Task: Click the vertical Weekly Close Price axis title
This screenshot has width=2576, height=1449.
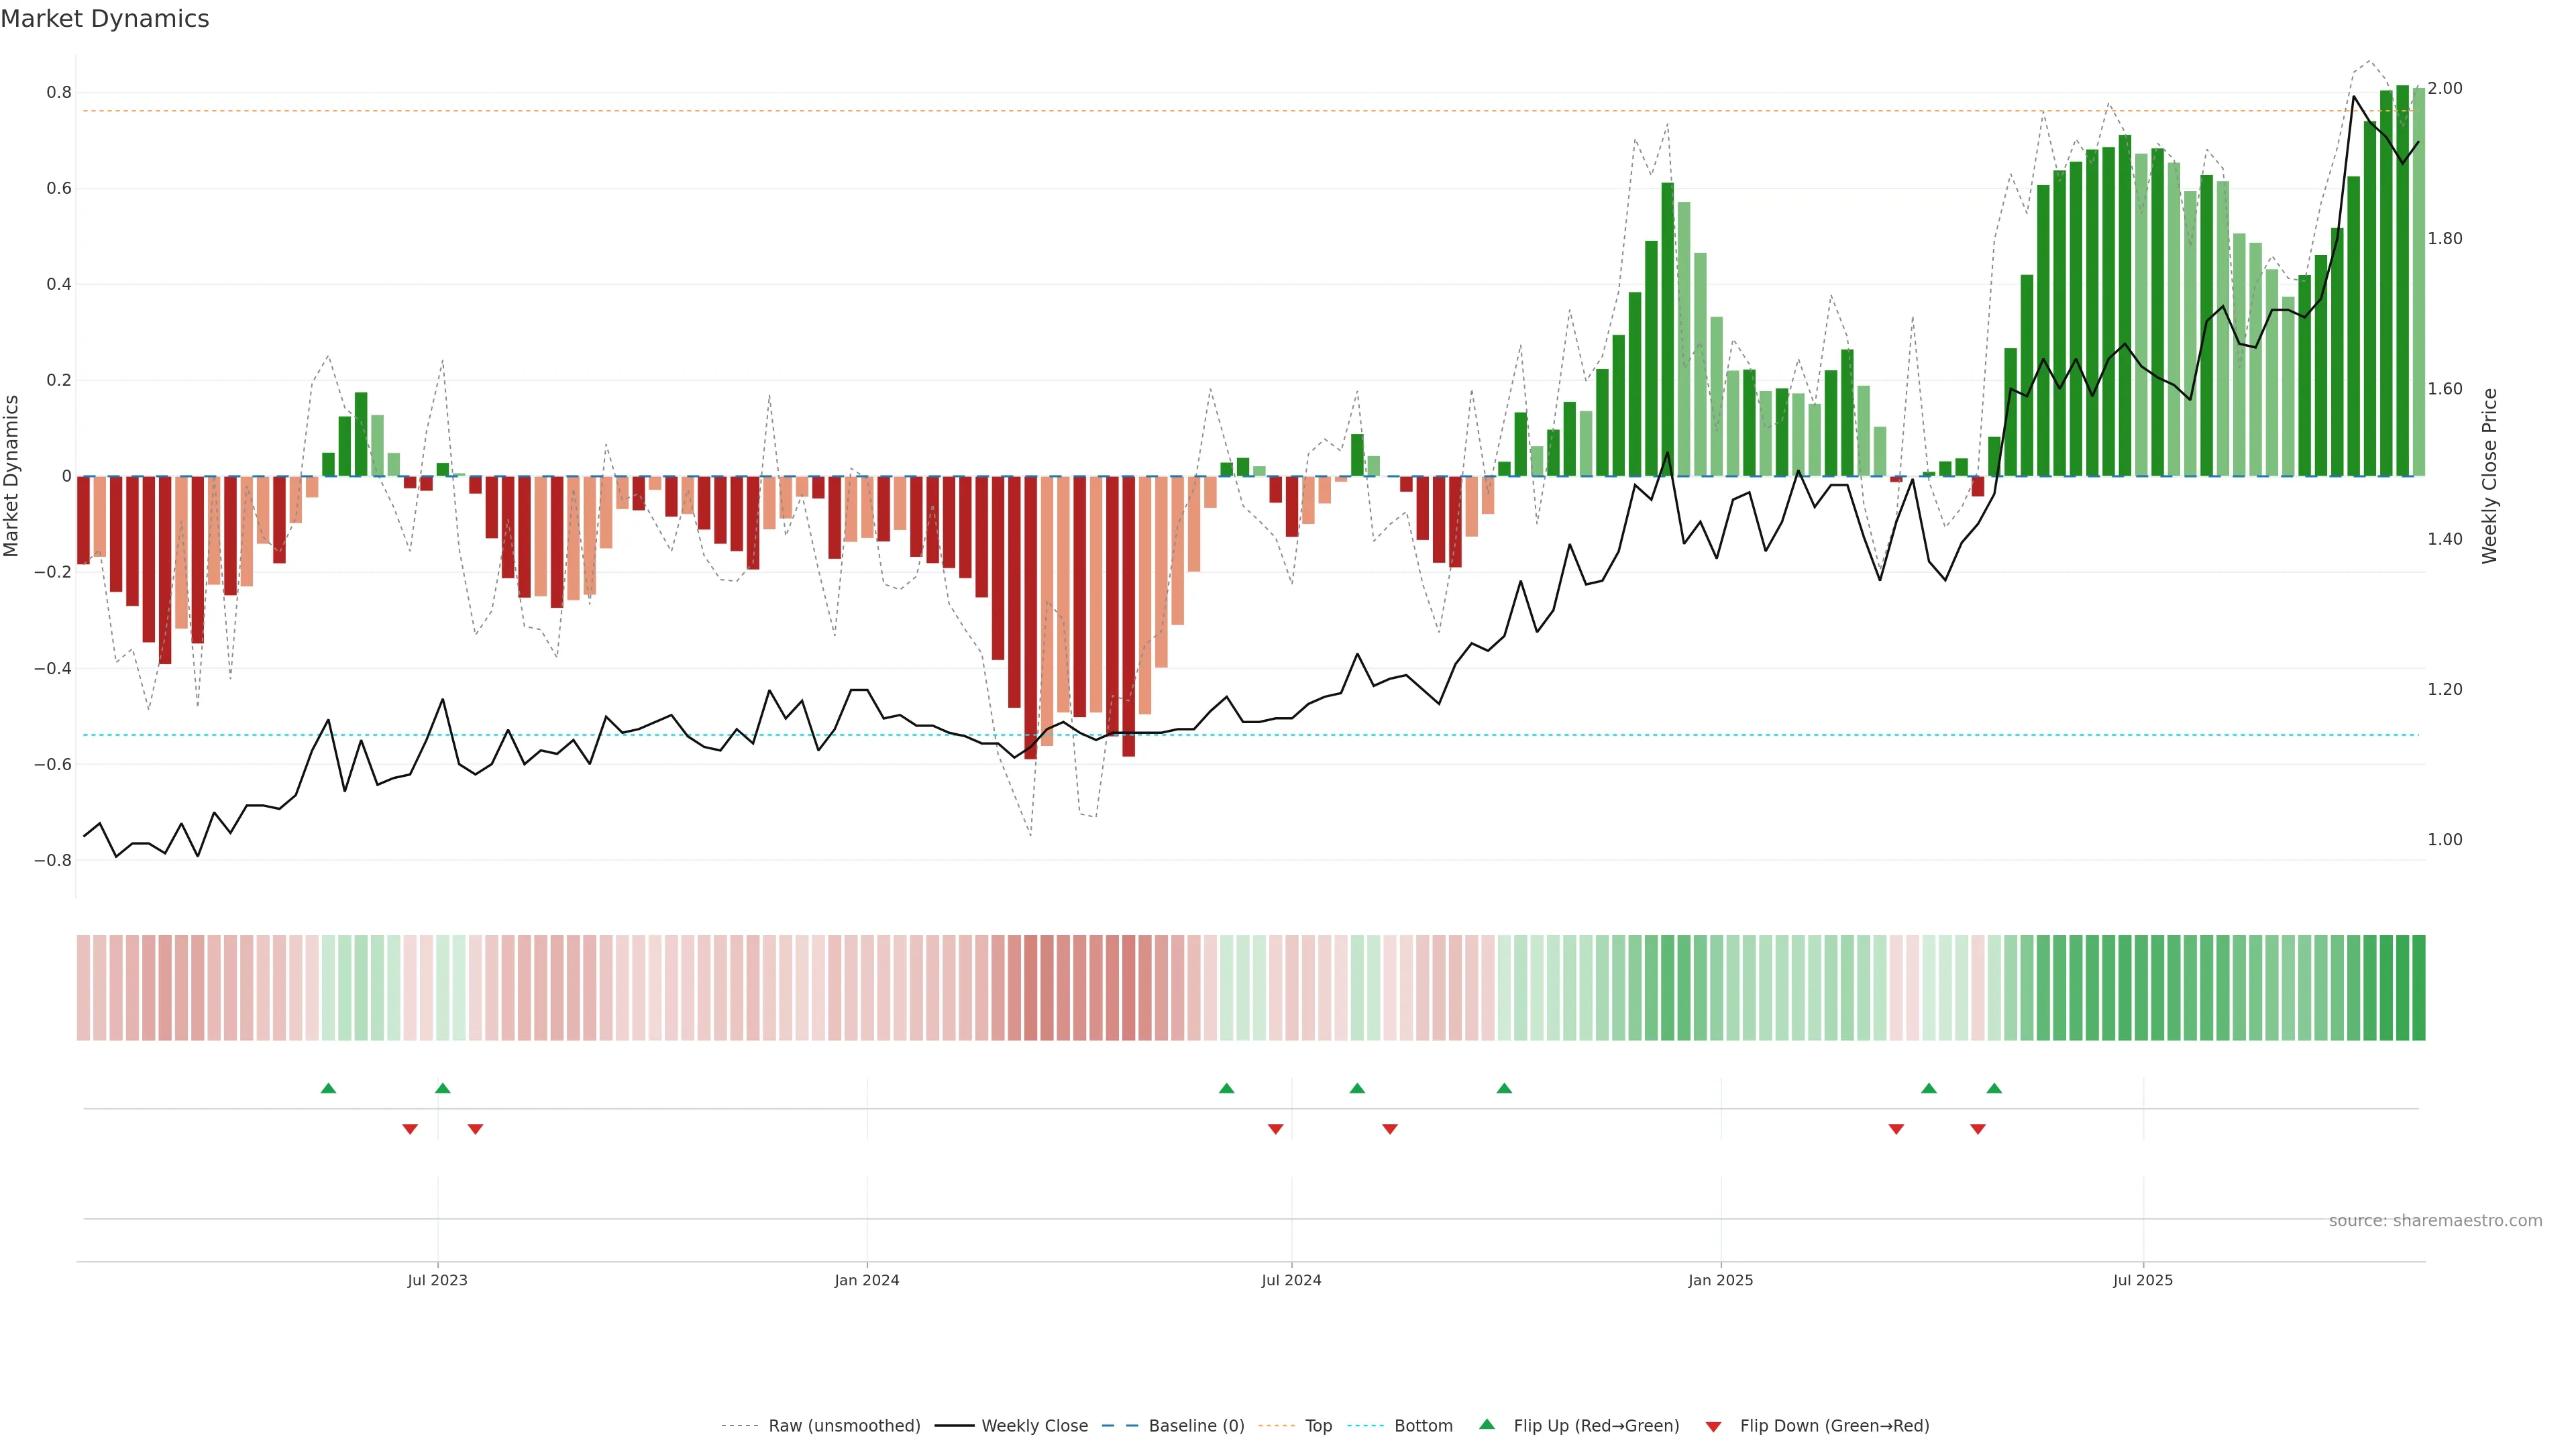Action: [x=2489, y=476]
